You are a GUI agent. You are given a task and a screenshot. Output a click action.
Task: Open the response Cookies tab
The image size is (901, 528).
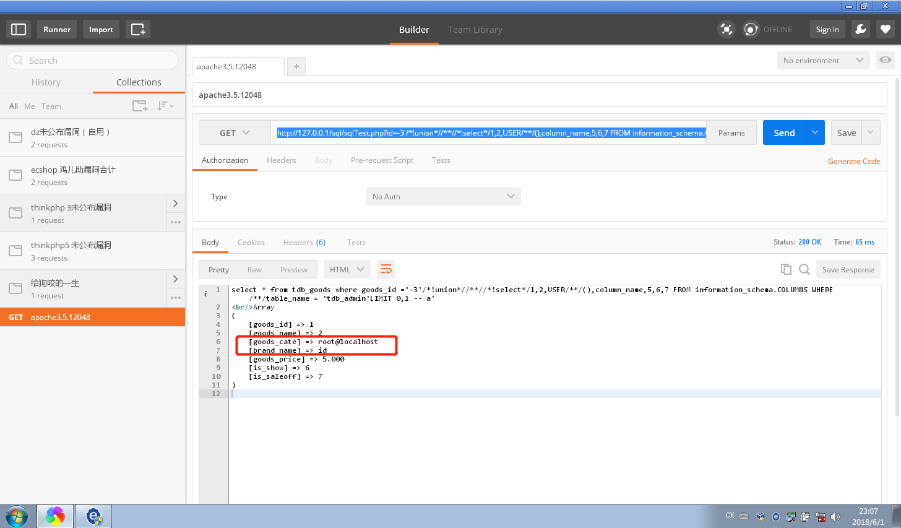click(251, 242)
